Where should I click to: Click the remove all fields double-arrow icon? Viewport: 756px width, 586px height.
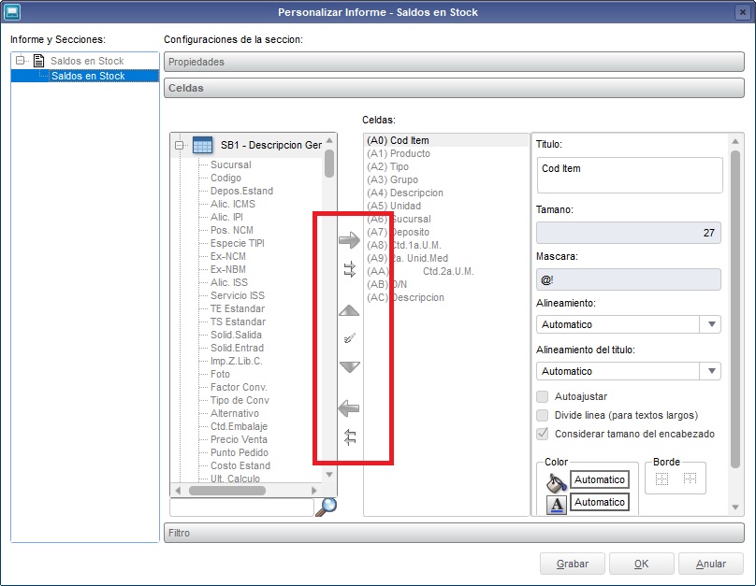(x=350, y=437)
